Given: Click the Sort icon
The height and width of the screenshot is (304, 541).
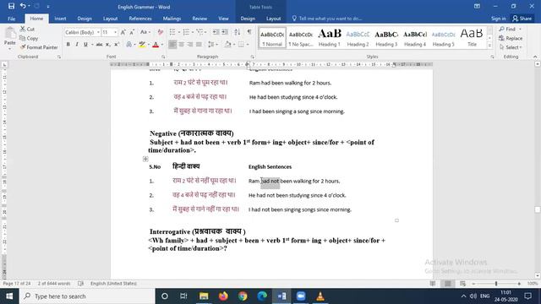Looking at the screenshot, I should (237, 32).
